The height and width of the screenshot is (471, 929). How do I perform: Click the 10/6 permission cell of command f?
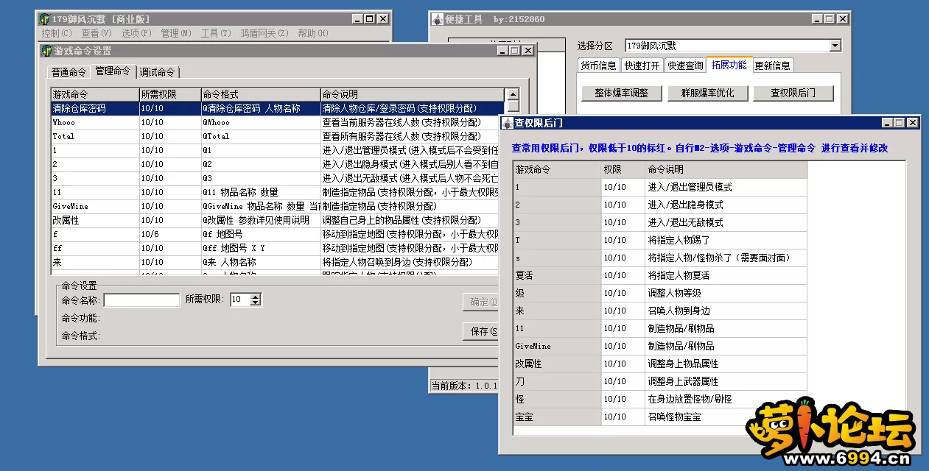169,234
